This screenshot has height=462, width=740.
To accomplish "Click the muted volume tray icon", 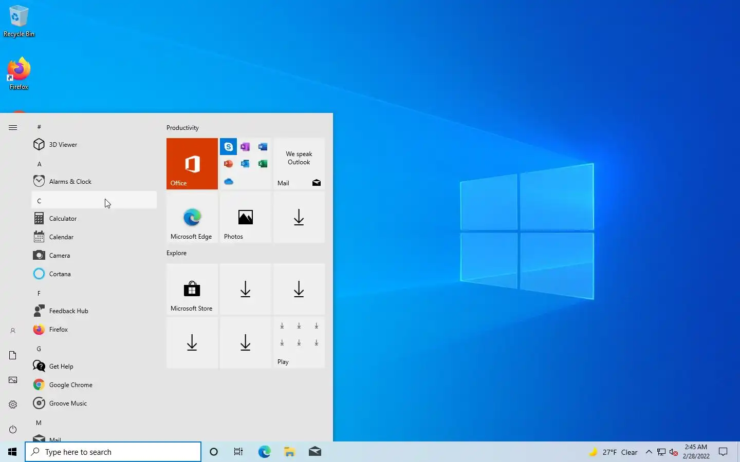I will pos(674,452).
